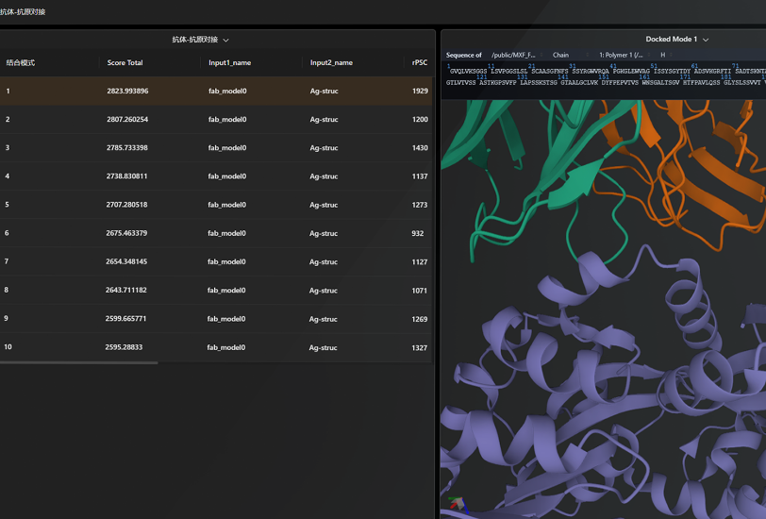
Task: Sort by the 结合模式 column header
Action: 21,62
